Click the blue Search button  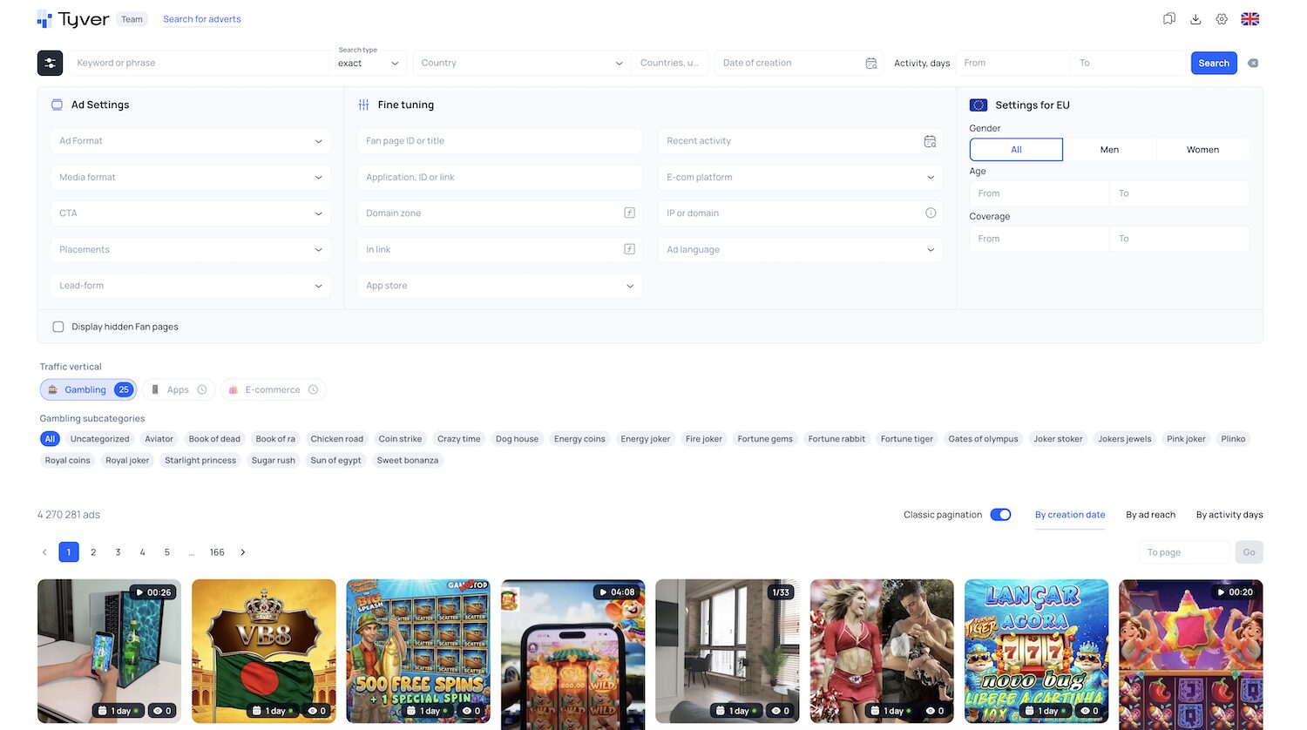1213,63
